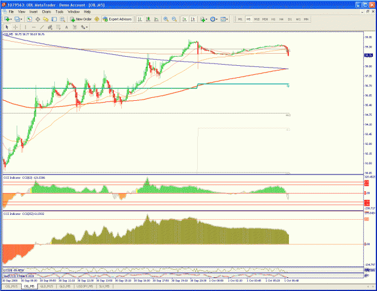Switch to the GLD,M15 chart tab
Image resolution: width=377 pixels, height=291 pixels.
point(46,286)
